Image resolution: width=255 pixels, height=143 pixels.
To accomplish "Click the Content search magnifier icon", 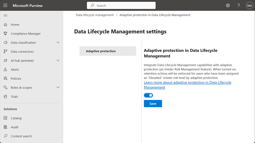I will coord(5,136).
